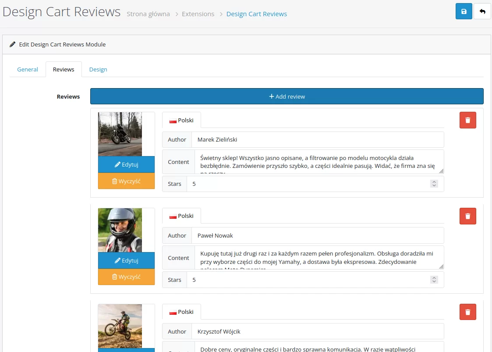The height and width of the screenshot is (352, 492).
Task: Click the Author field with Krzysztof Wójcik
Action: (x=318, y=331)
